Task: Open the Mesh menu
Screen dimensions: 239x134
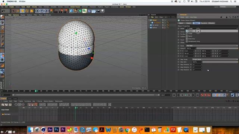Action: pos(28,7)
